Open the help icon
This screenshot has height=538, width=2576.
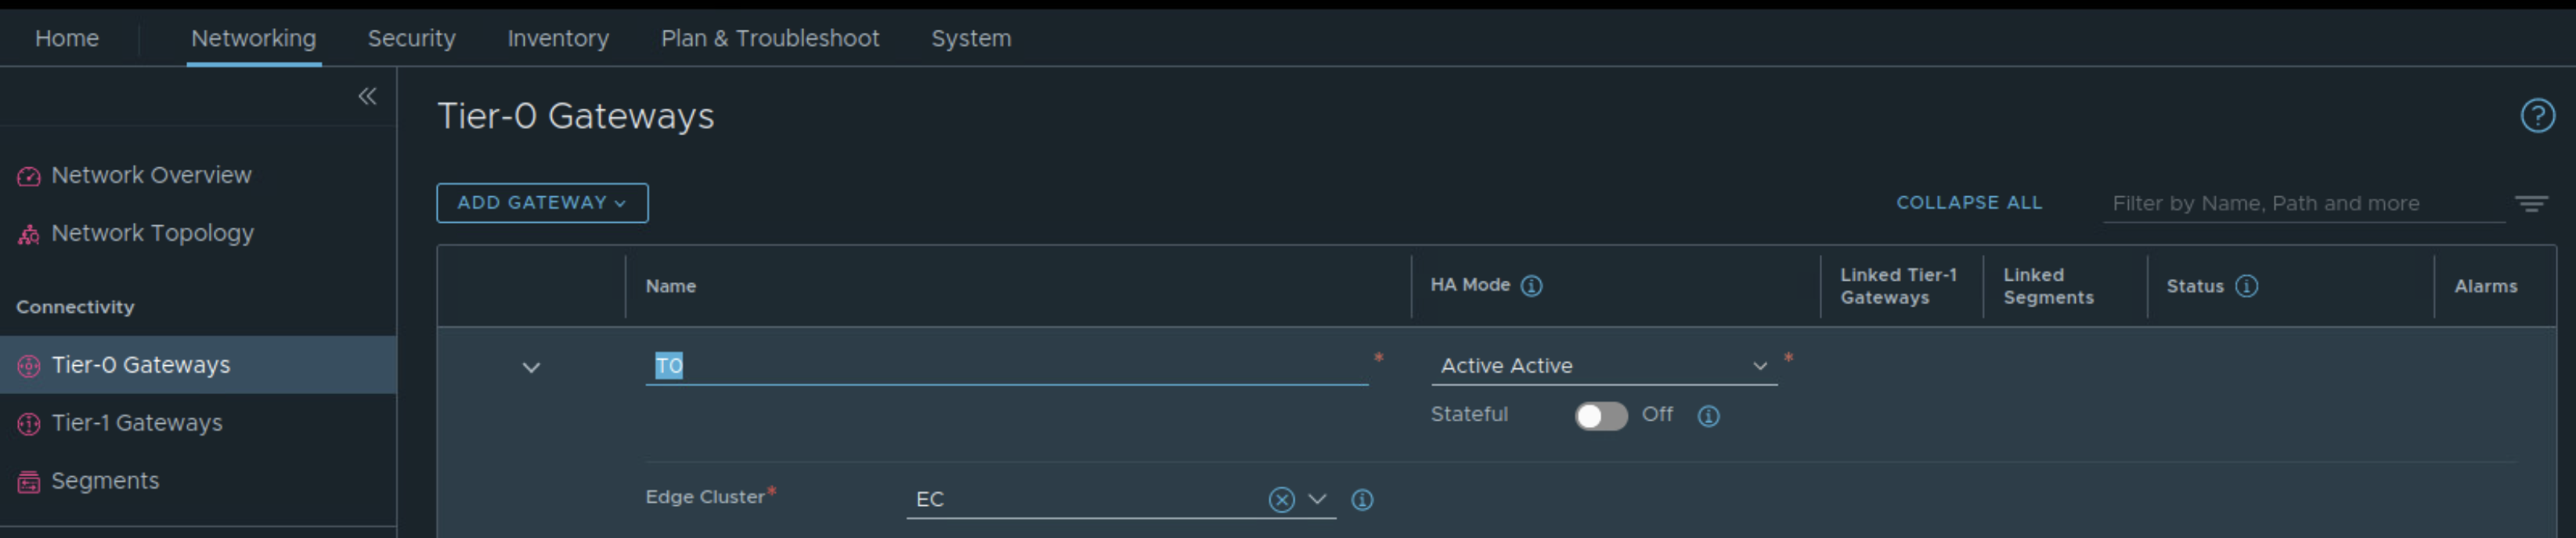(x=2537, y=116)
